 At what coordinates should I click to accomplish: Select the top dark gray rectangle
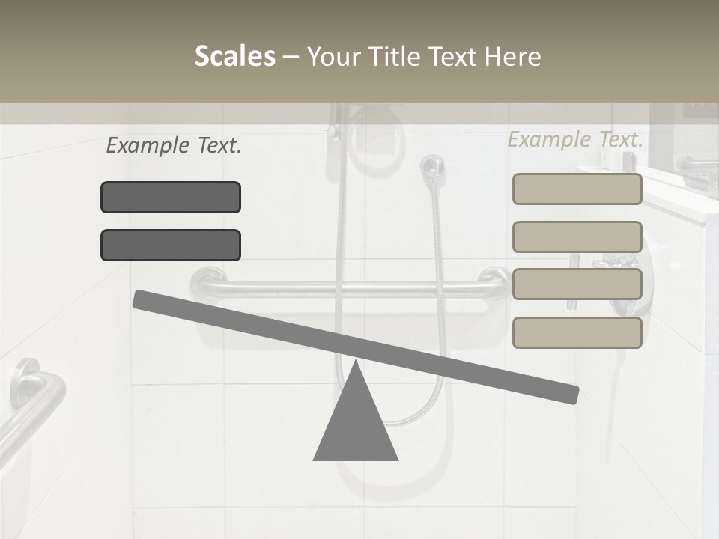pos(171,197)
